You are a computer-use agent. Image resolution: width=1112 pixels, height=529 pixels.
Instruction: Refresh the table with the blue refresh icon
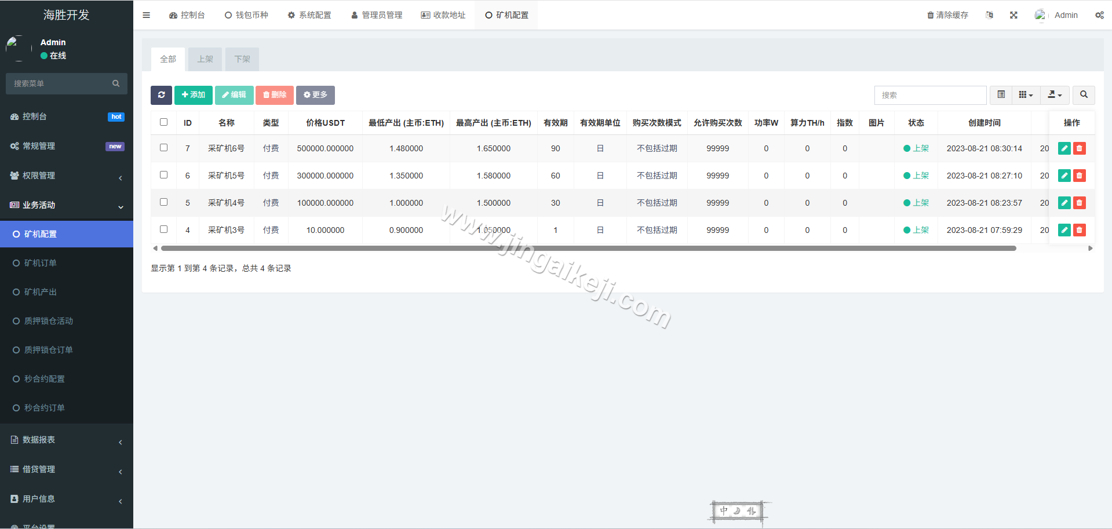pos(161,94)
